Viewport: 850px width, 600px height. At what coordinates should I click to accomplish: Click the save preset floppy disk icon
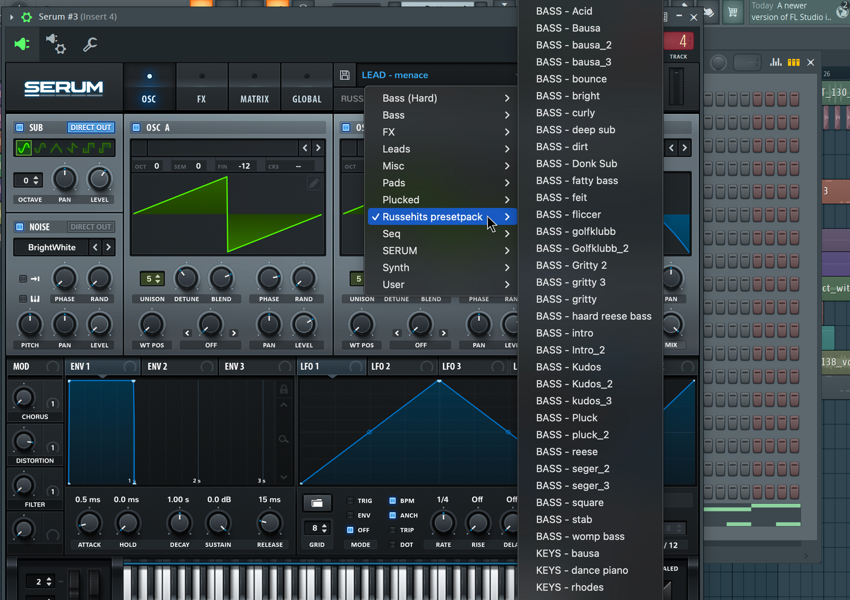point(345,75)
